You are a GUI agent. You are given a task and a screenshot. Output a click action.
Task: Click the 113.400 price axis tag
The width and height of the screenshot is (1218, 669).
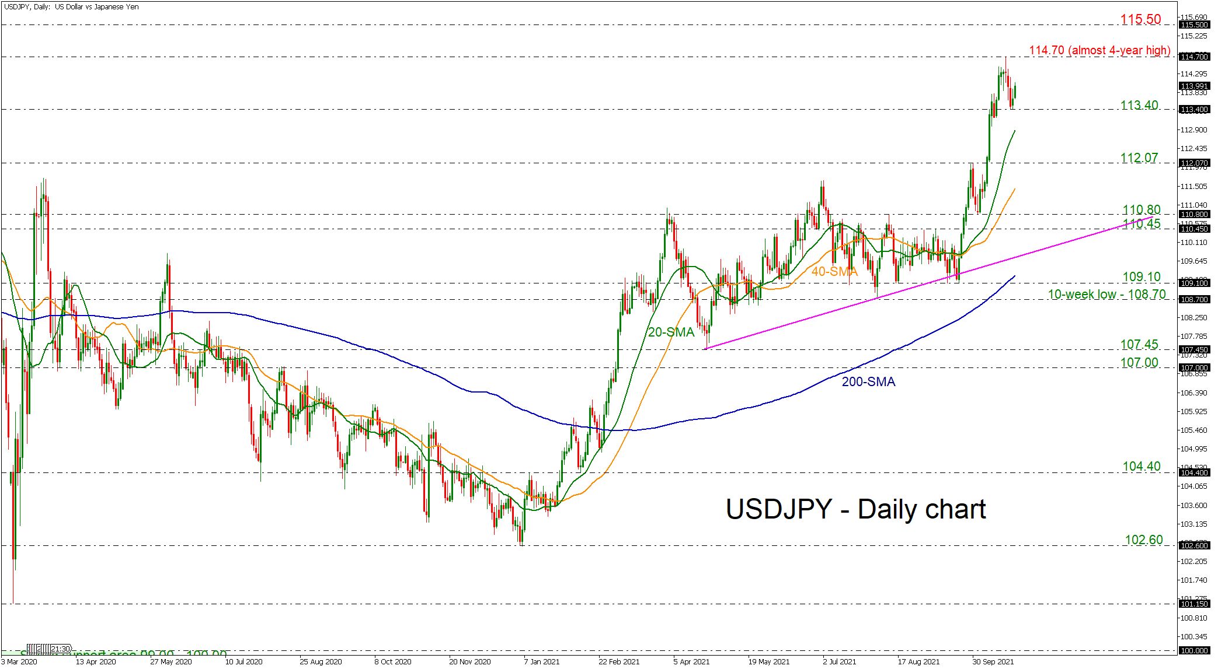tap(1194, 110)
